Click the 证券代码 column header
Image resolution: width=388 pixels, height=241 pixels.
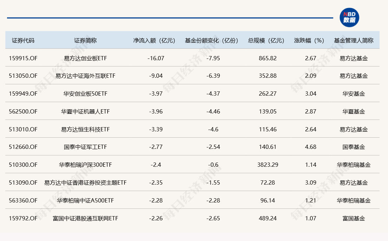pos(23,40)
